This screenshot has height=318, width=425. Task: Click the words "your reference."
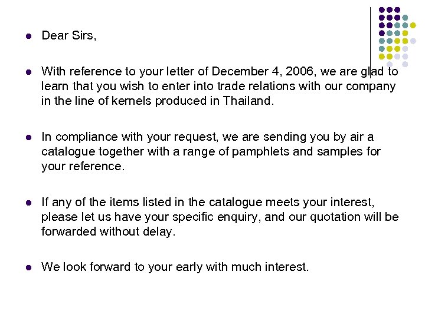pyautogui.click(x=83, y=166)
